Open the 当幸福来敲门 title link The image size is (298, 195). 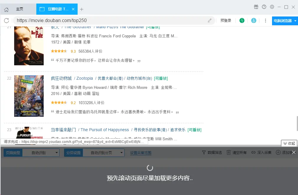[x=63, y=130]
